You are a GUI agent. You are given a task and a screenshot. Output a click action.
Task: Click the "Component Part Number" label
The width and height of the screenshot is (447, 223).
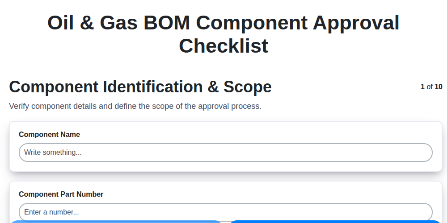tap(61, 194)
